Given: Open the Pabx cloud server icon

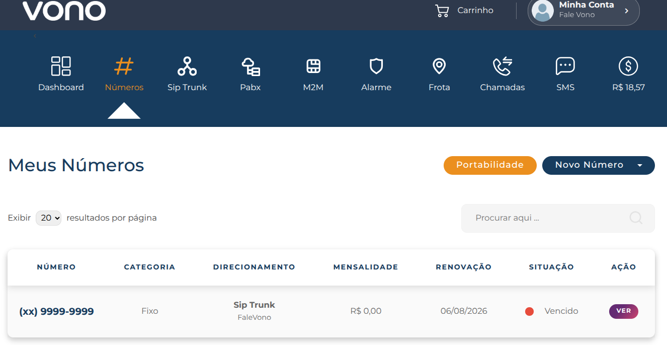Looking at the screenshot, I should pyautogui.click(x=251, y=66).
